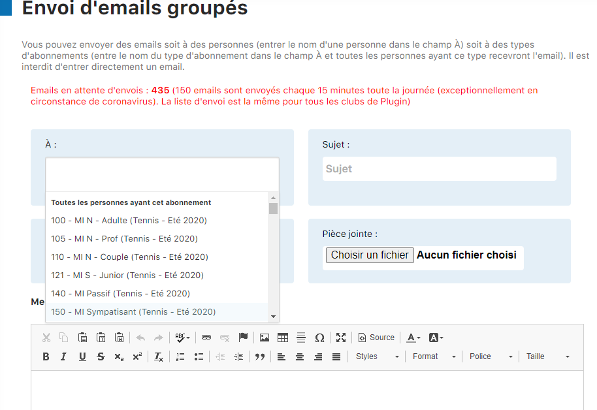Toggle numbered list

point(180,356)
